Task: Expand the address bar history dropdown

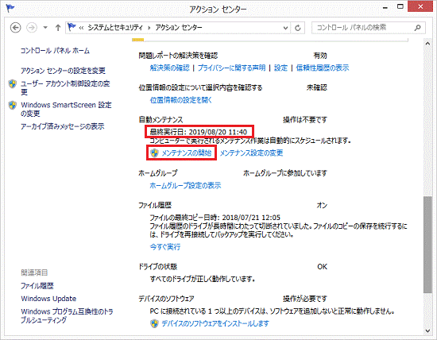Action: [285, 28]
